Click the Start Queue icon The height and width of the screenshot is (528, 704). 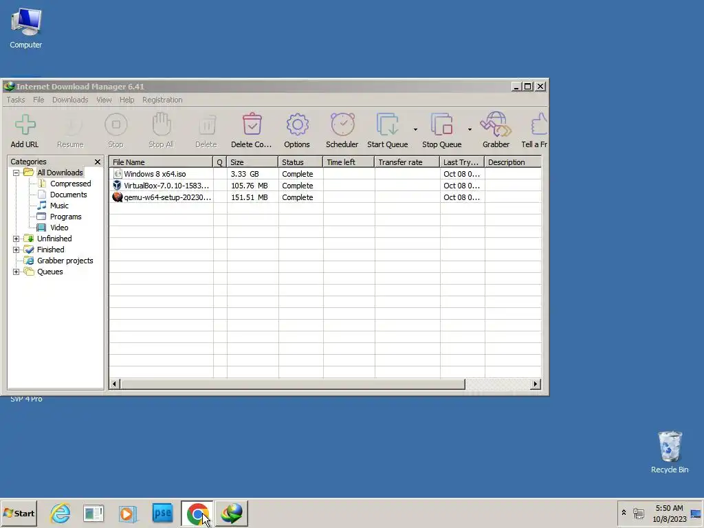pyautogui.click(x=387, y=124)
